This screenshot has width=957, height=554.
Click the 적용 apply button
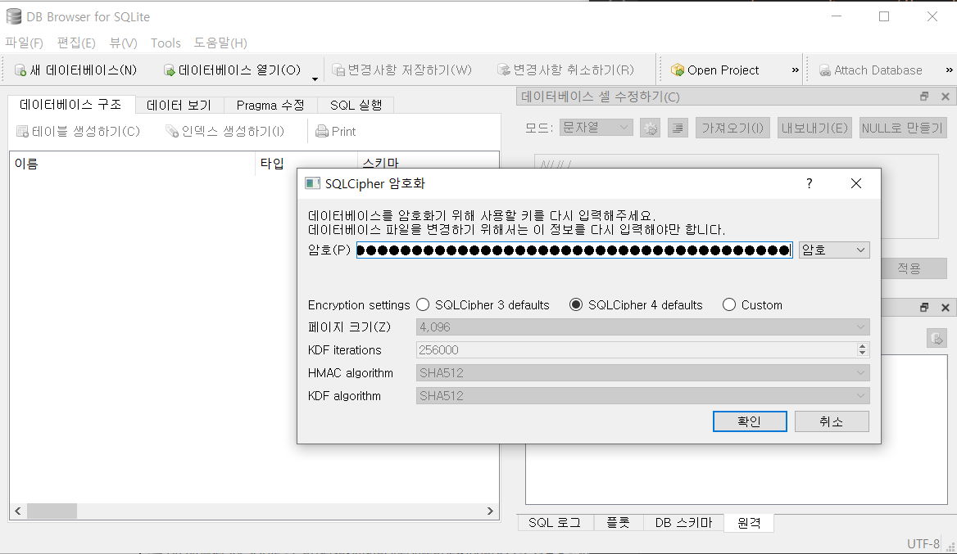[908, 268]
